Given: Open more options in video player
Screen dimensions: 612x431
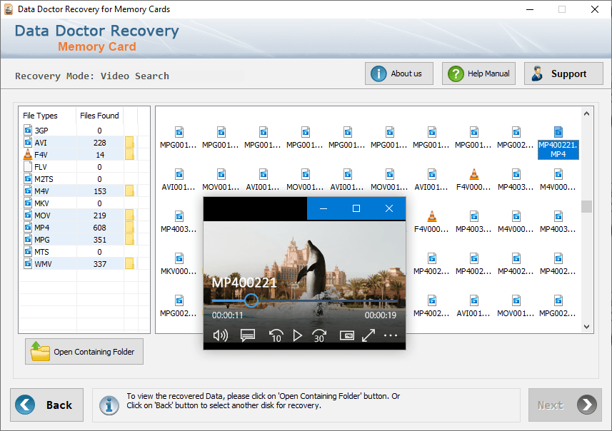Looking at the screenshot, I should tap(391, 335).
